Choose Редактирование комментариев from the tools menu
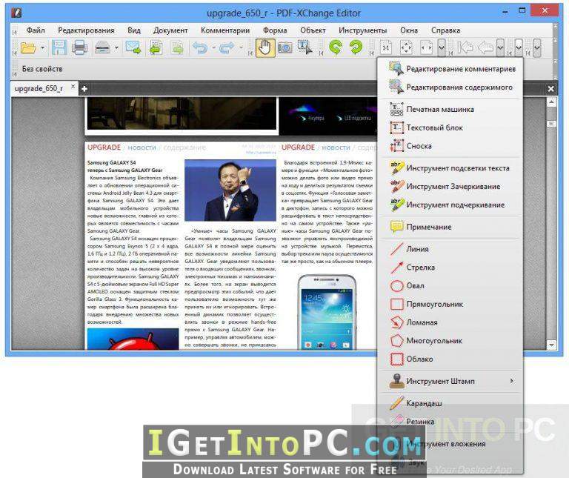Screen dimensions: 569x478 click(450, 69)
